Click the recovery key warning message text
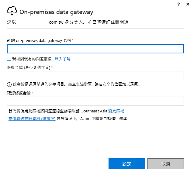 [76, 84]
